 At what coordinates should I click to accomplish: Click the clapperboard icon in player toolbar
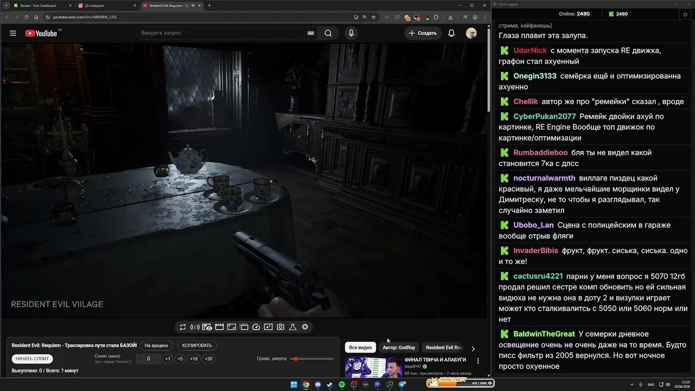pos(219,327)
